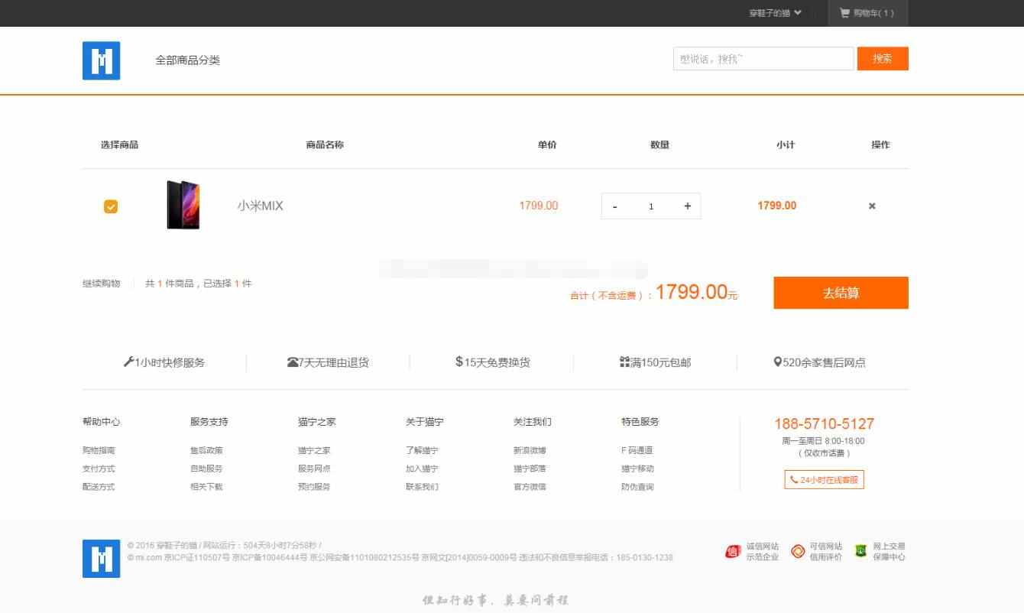The image size is (1024, 613).
Task: Click the 关于猫宁 footer heading
Action: (425, 422)
